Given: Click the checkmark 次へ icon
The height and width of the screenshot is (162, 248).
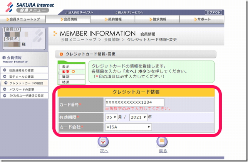Looking at the screenshot, I should coord(104,142).
